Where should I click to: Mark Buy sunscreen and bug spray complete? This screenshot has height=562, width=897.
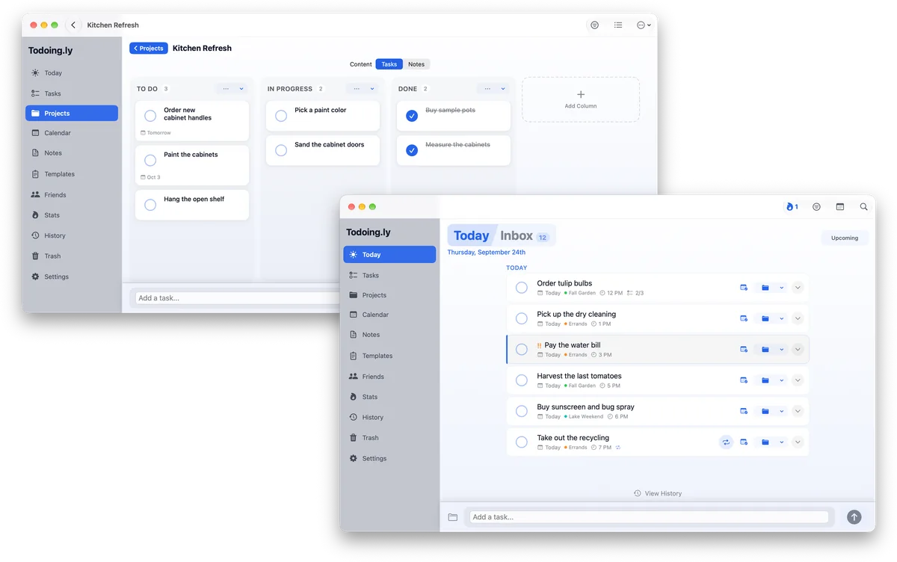(522, 411)
